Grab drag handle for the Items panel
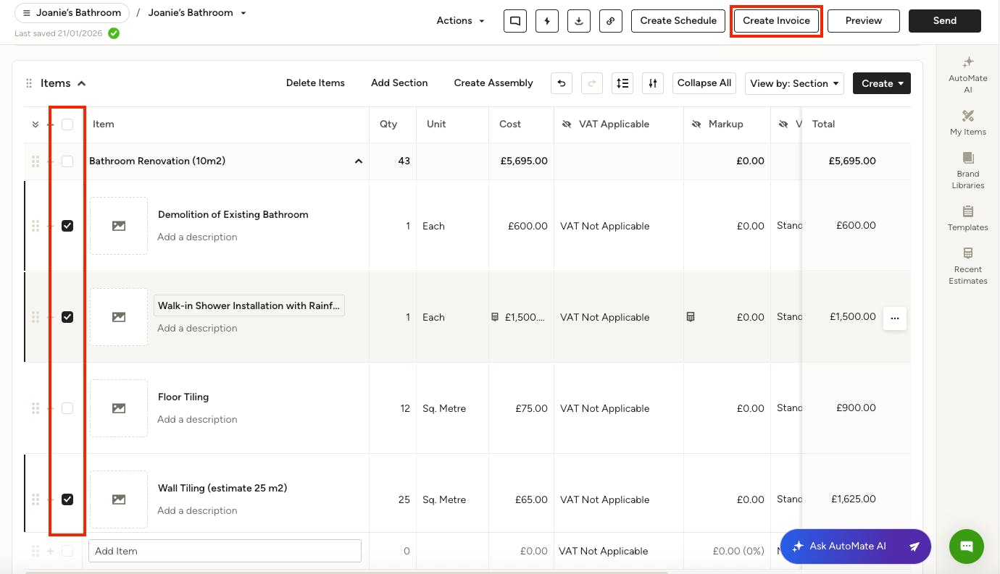The height and width of the screenshot is (574, 1000). [x=29, y=83]
